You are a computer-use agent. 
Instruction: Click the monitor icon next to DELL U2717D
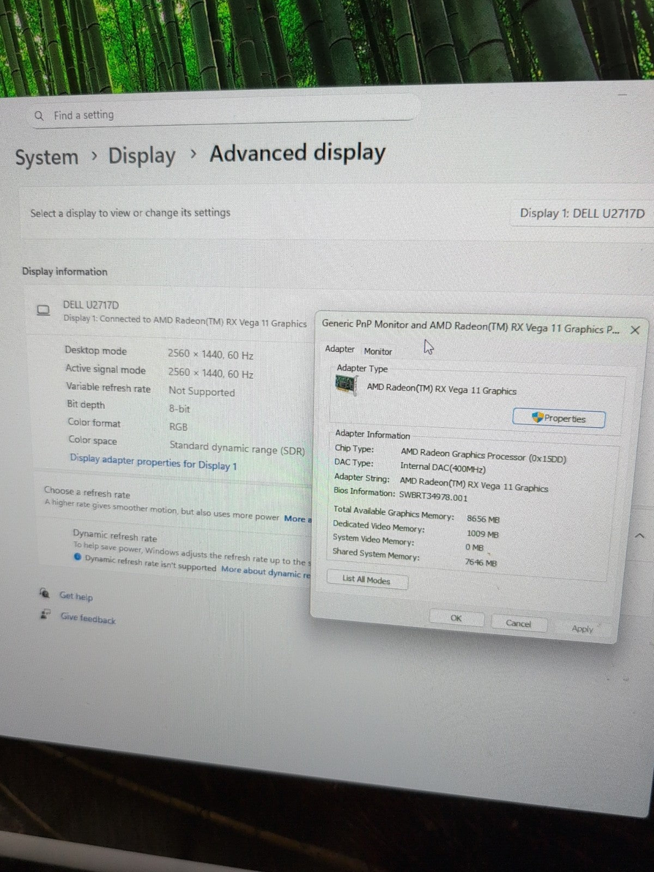43,311
